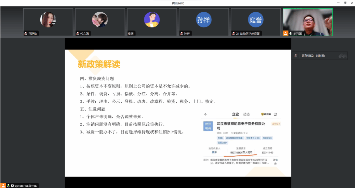Expand the 独资企业 tag
This screenshot has width=355, height=188.
tap(267, 138)
